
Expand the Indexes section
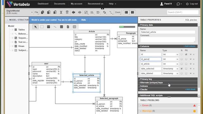(168, 86)
